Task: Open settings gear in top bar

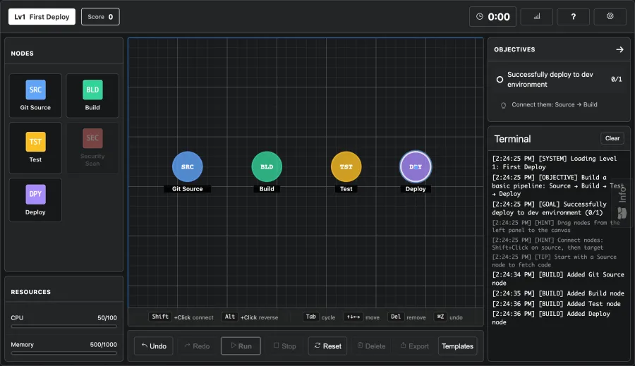Action: 610,17
